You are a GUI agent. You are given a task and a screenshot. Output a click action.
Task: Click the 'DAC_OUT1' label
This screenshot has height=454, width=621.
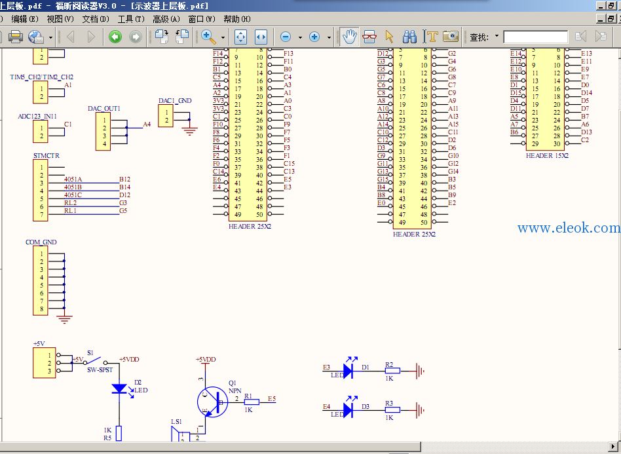pos(104,109)
